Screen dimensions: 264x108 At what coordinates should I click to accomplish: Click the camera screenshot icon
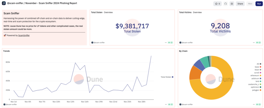[232, 4]
